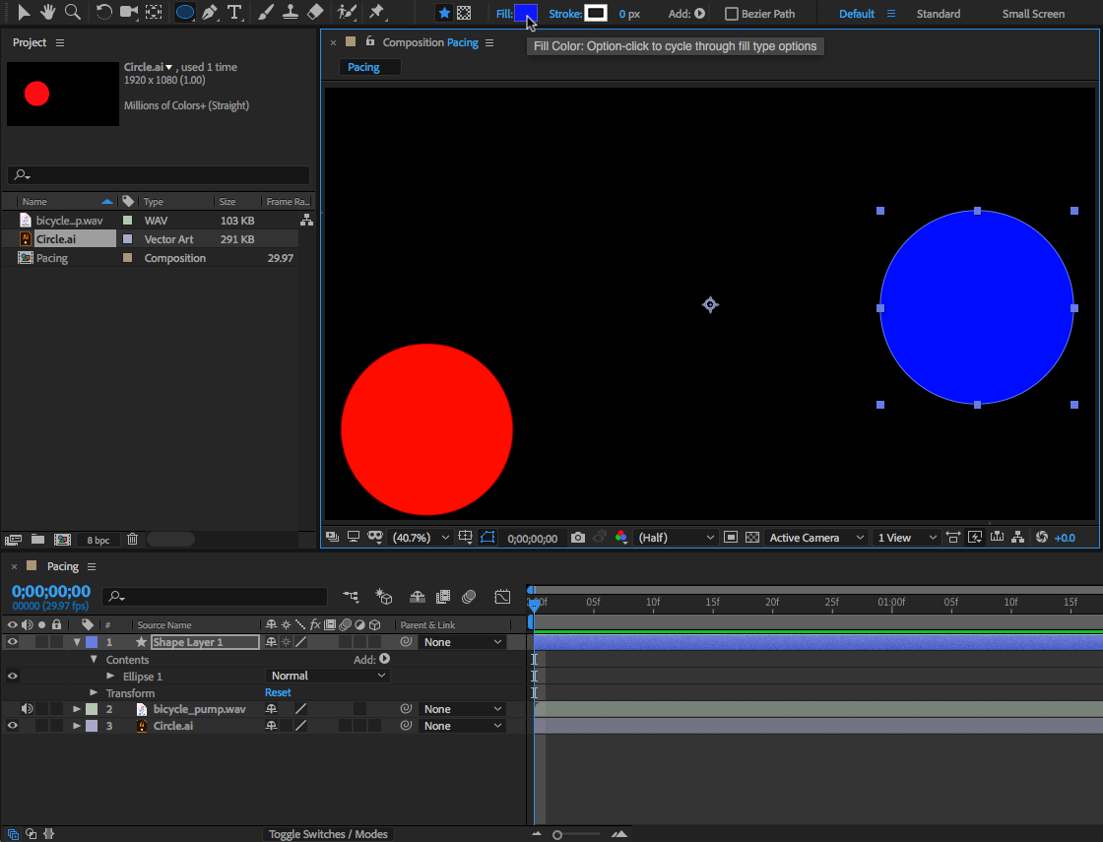Switch to the Standard workspace
This screenshot has height=842, width=1103.
pos(938,14)
